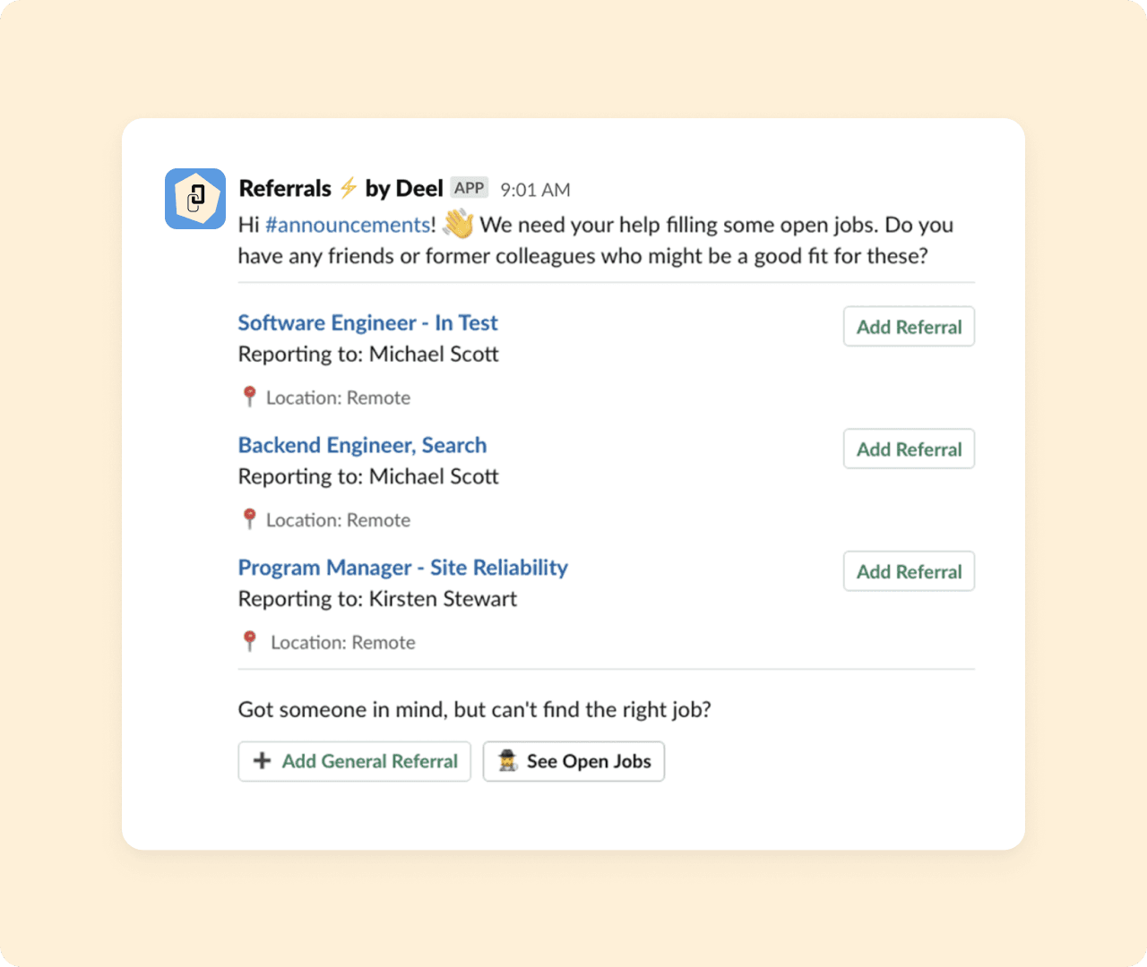Click the 9:01 AM message timestamp
The image size is (1147, 967).
535,190
